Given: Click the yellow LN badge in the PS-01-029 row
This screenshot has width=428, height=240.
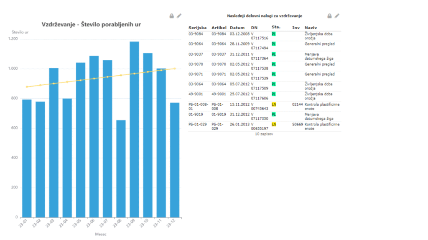Looking at the screenshot, I should 274,124.
